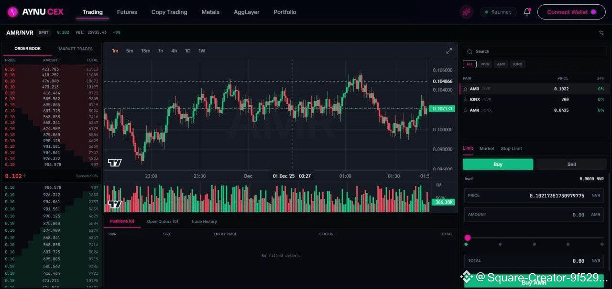Select the Sell side
Viewport: 612px width, 289px height.
[x=571, y=164]
